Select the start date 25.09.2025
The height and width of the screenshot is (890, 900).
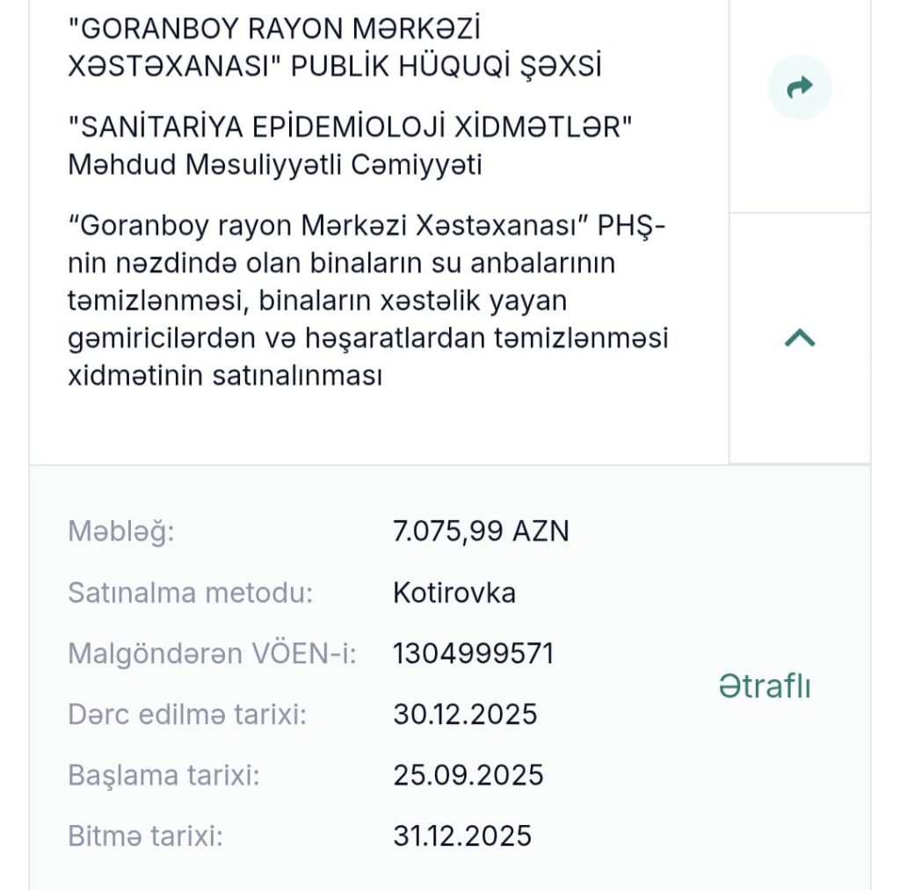468,775
